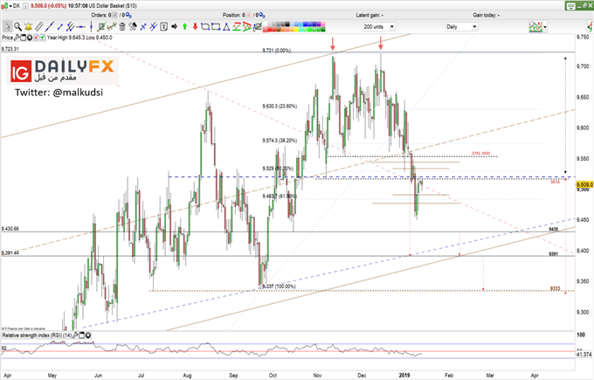Viewport: 594px width, 380px height.
Task: Click the 9333 target level label
Action: click(555, 288)
